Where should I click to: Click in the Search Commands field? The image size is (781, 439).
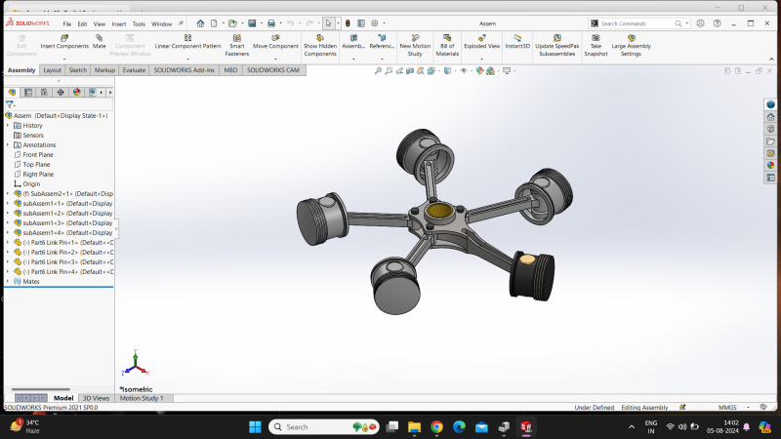(637, 23)
